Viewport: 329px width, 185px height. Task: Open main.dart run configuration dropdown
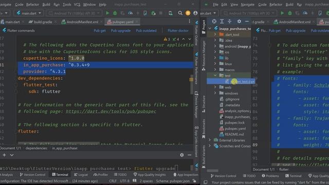(29, 13)
